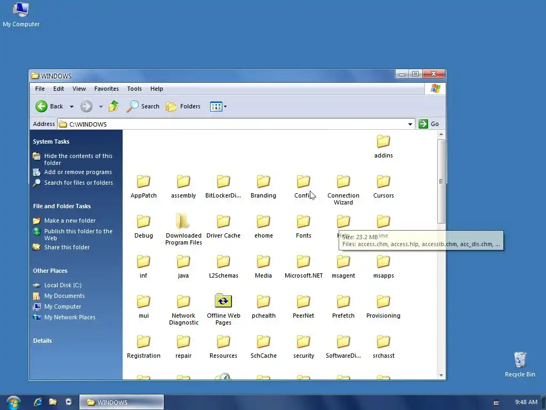The height and width of the screenshot is (410, 546).
Task: Select the Registration folder icon
Action: tap(143, 342)
